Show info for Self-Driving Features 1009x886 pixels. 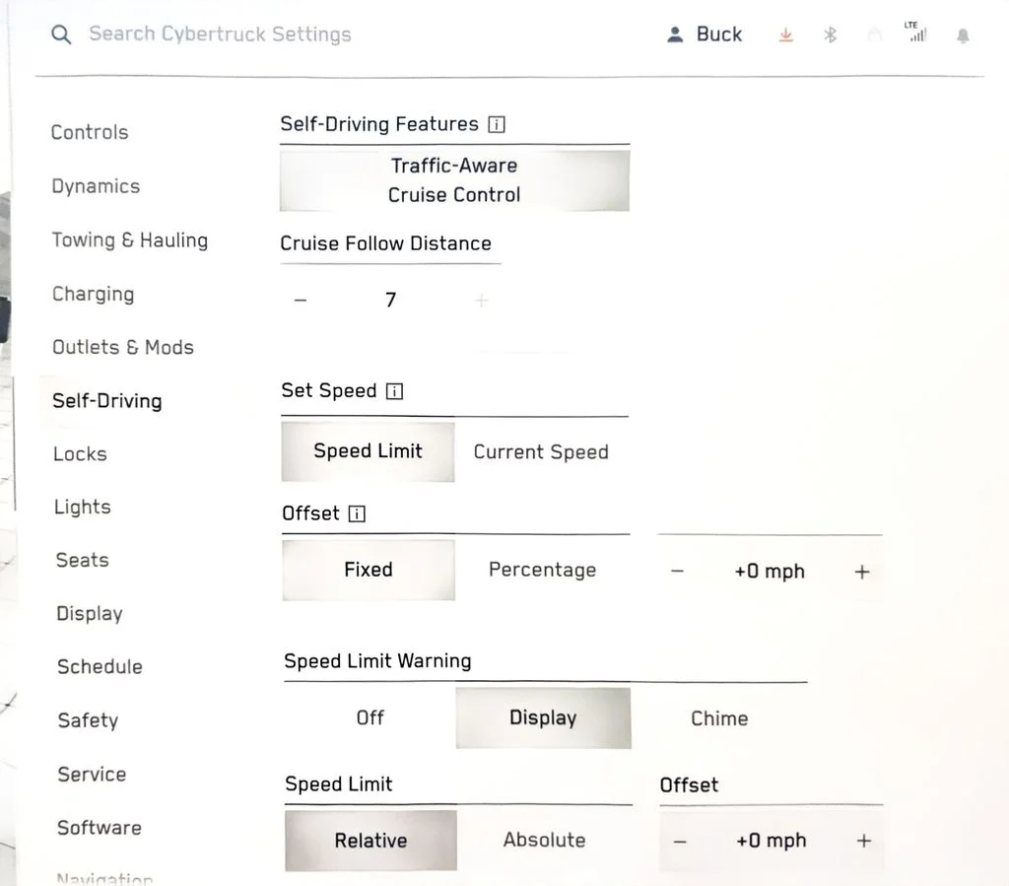pyautogui.click(x=497, y=124)
